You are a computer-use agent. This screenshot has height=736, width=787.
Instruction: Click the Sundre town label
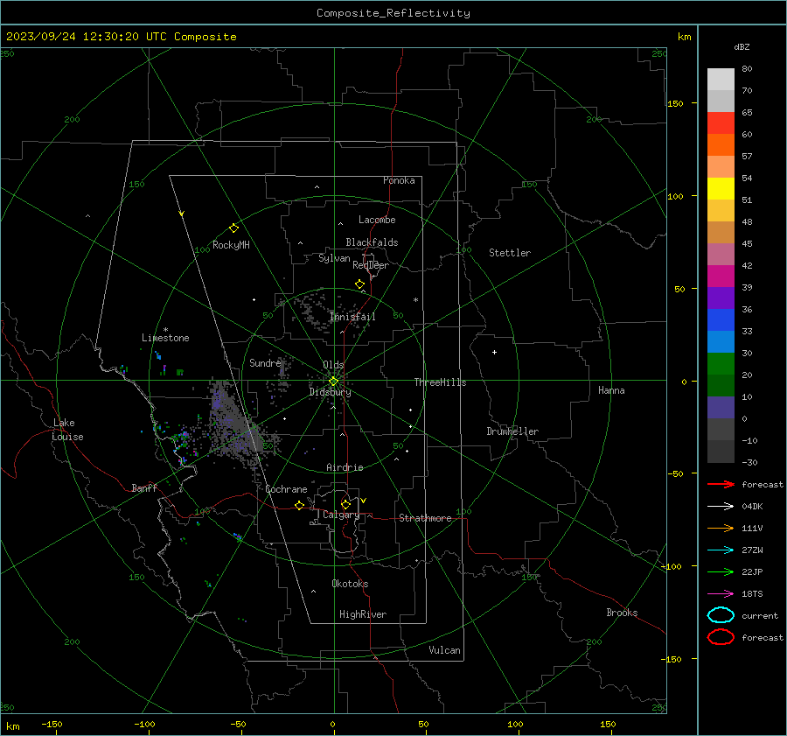click(x=265, y=363)
